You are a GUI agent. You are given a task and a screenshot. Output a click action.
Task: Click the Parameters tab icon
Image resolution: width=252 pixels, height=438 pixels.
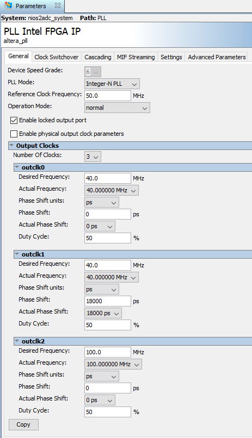click(x=8, y=5)
